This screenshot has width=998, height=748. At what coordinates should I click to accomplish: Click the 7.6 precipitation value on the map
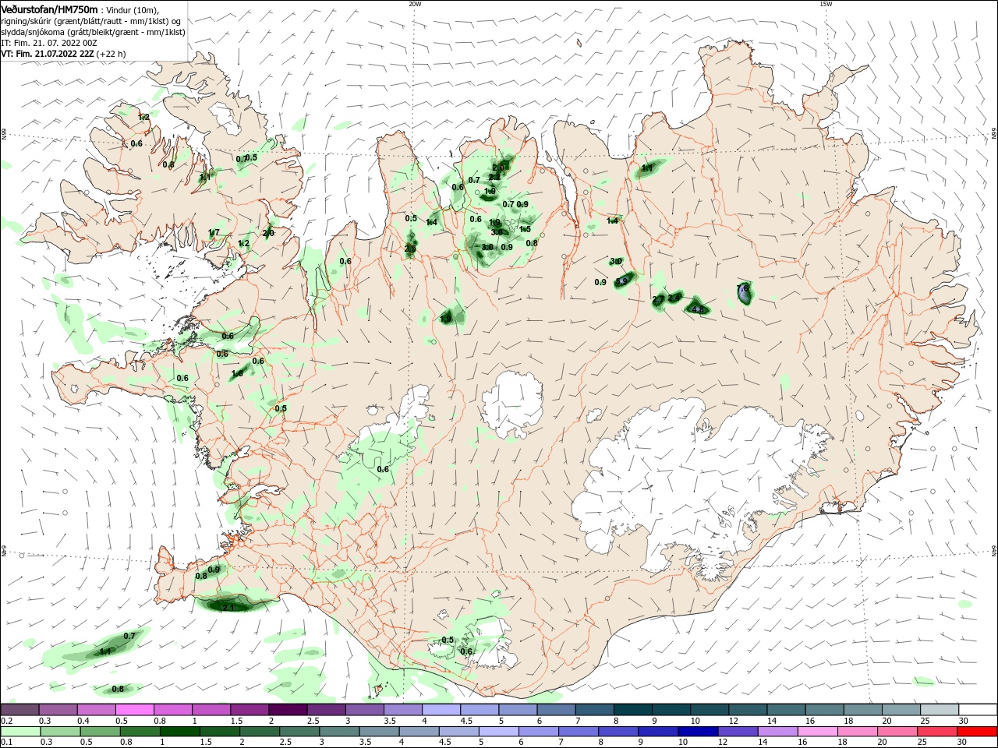click(x=742, y=288)
